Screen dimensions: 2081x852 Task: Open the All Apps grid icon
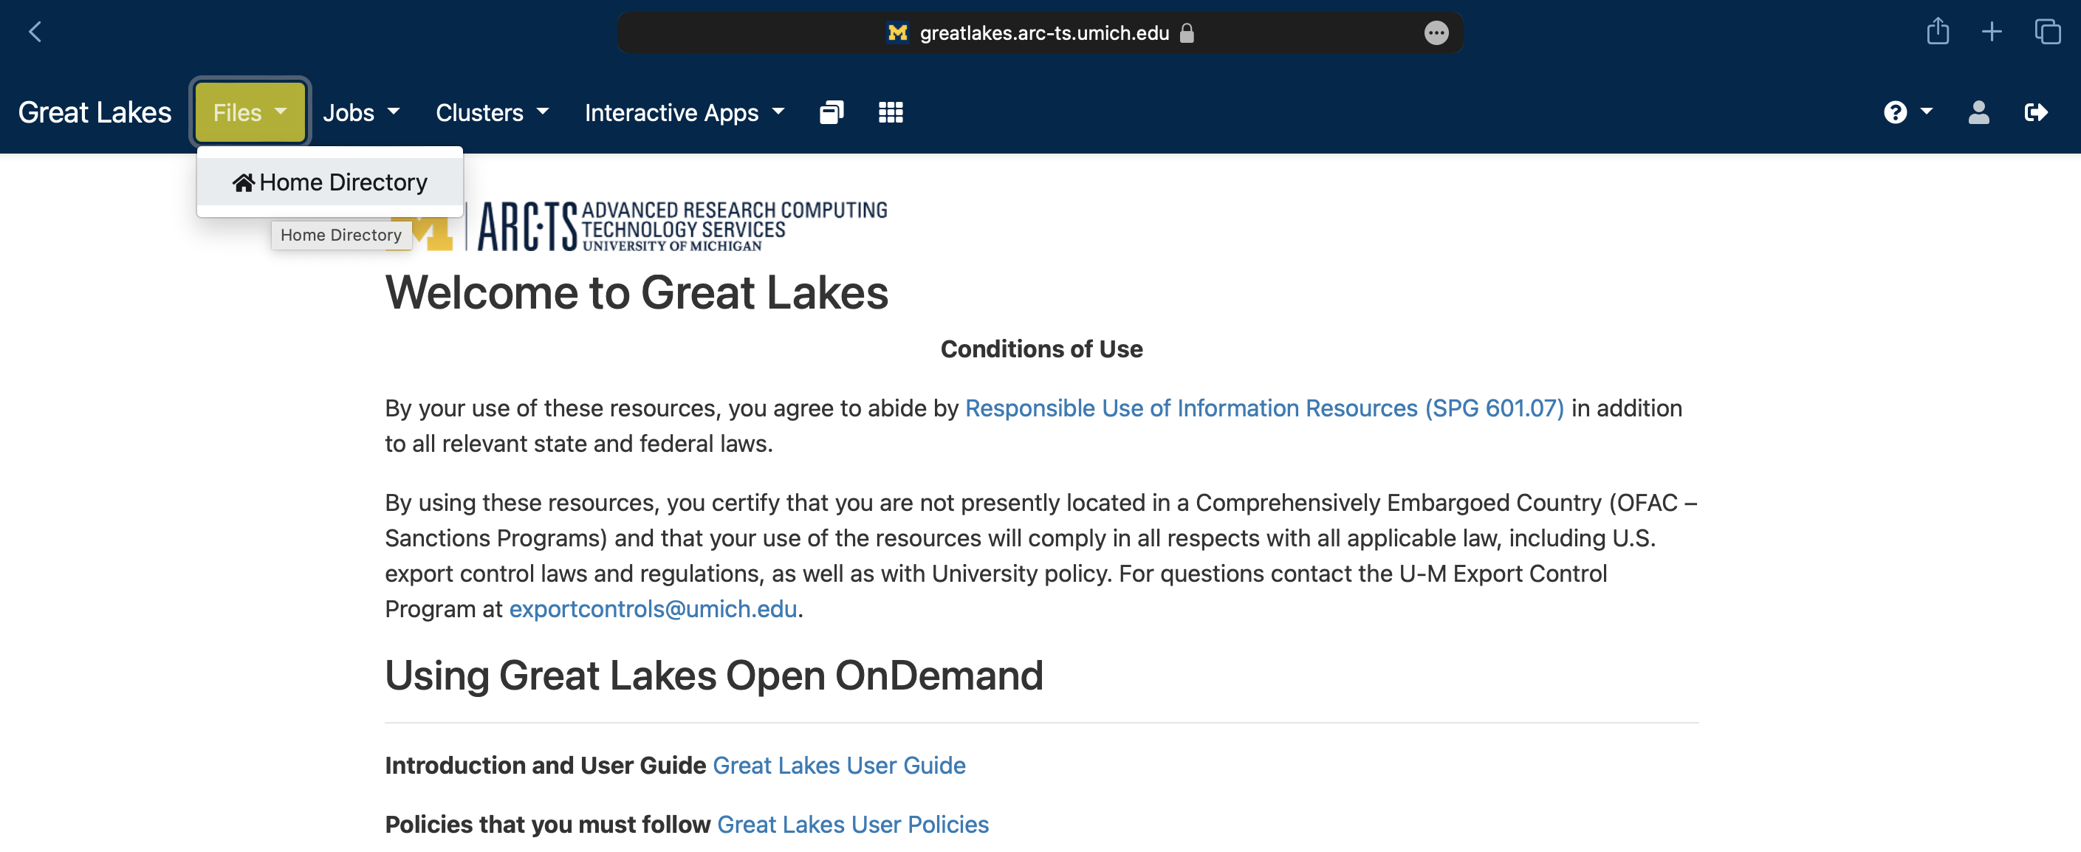pos(891,112)
